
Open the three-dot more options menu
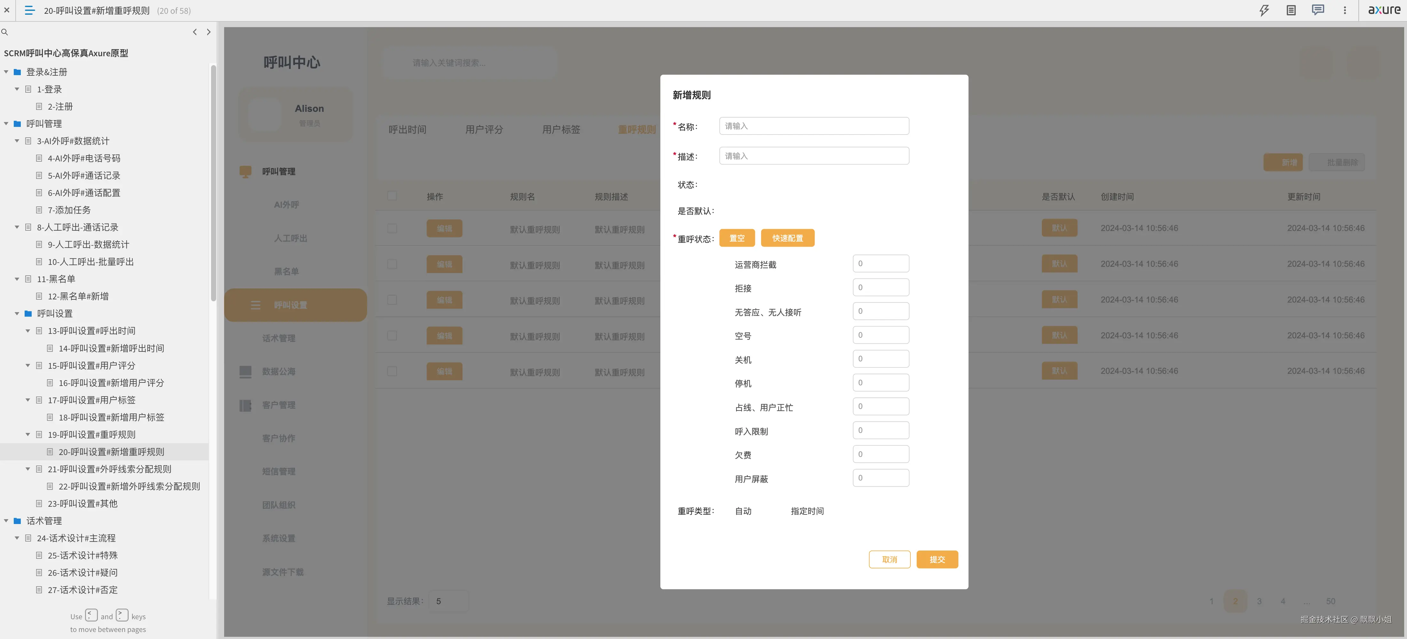pyautogui.click(x=1345, y=10)
